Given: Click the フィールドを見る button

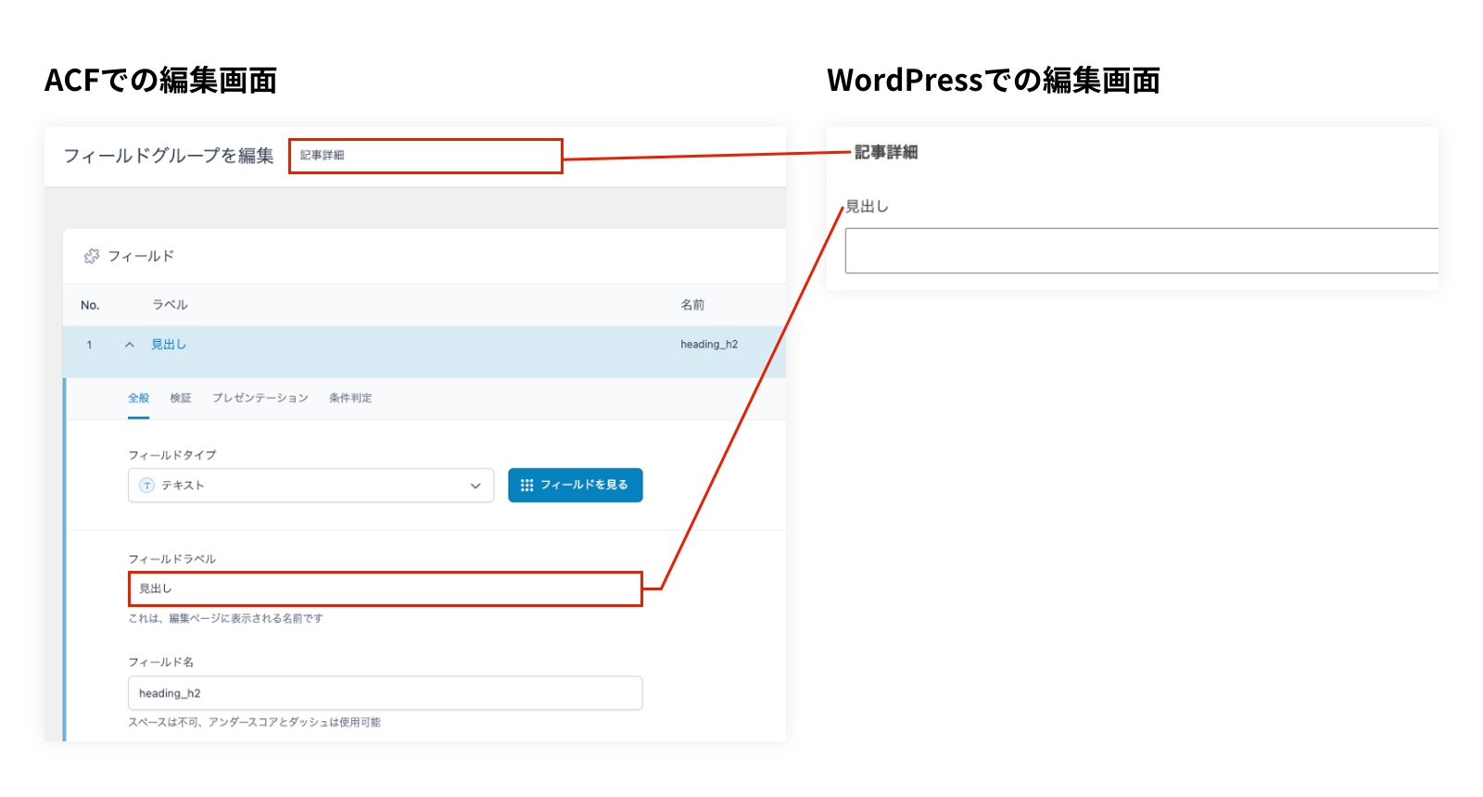Looking at the screenshot, I should tap(575, 485).
